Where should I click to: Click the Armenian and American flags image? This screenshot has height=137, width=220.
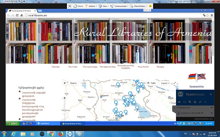coord(197,77)
